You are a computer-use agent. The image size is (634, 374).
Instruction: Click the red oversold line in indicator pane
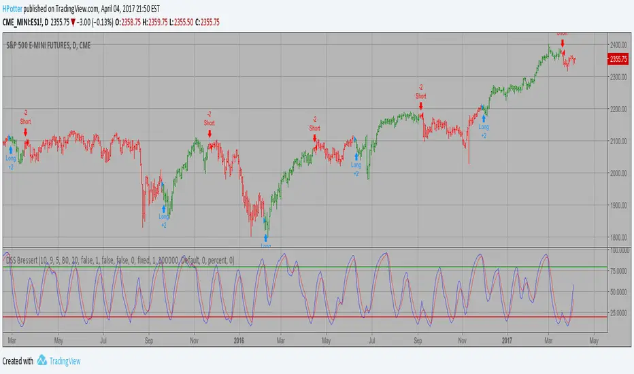(305, 317)
